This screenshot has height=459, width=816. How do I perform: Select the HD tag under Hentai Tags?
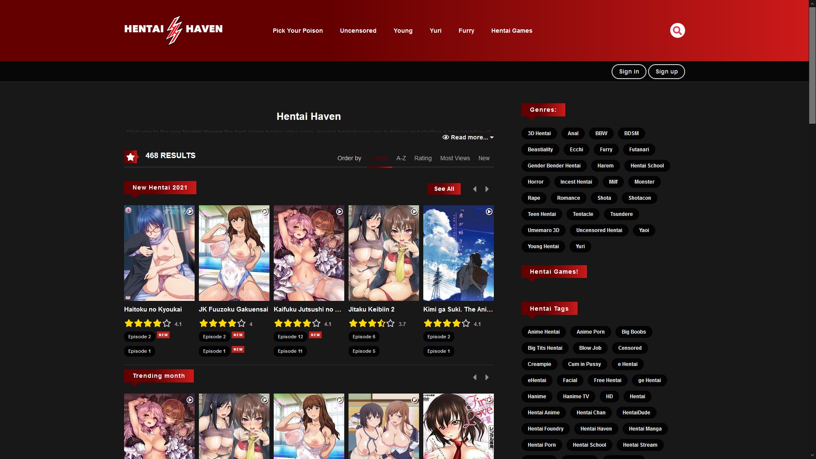609,397
